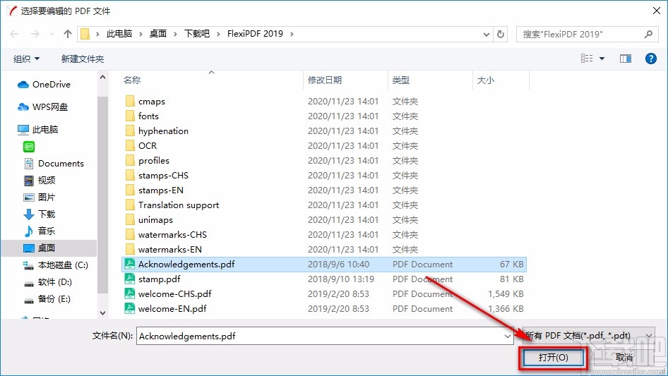The width and height of the screenshot is (668, 376).
Task: Sort by 名称 column header
Action: click(x=132, y=80)
